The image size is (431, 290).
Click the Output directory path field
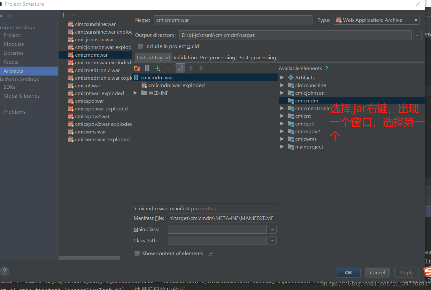point(296,35)
